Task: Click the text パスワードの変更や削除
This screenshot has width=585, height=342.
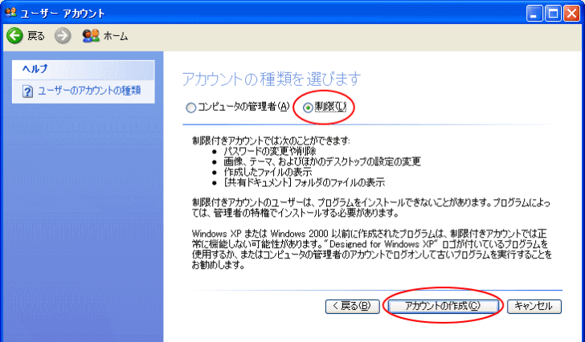Action: [270, 151]
